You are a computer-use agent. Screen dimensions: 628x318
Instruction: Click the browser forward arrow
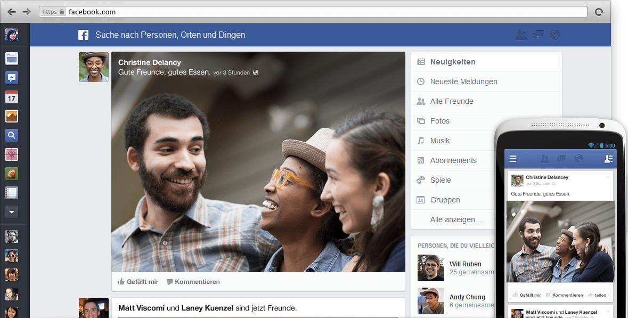click(x=27, y=12)
